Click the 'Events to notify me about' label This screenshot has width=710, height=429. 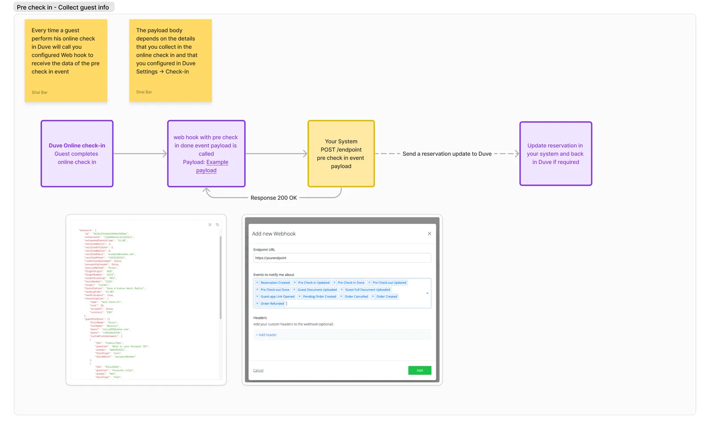tap(274, 275)
